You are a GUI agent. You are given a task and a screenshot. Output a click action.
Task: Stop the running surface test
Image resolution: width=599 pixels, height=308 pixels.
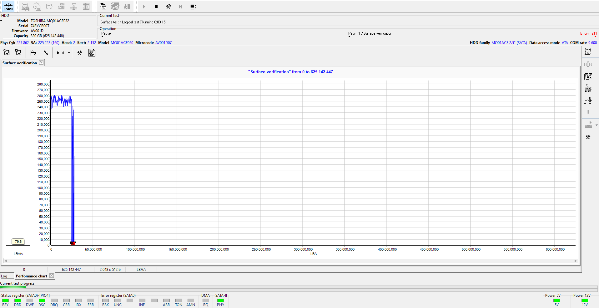[x=156, y=7]
